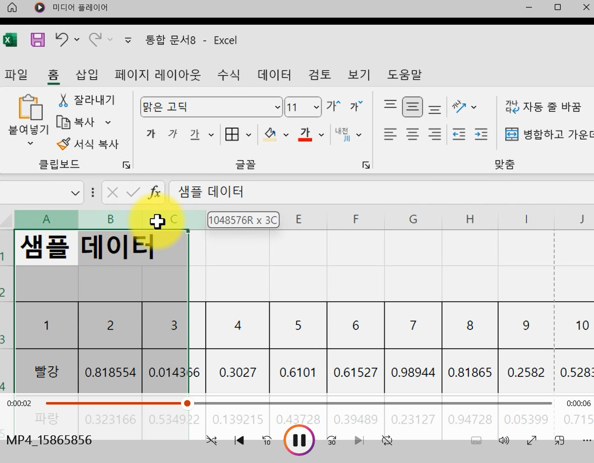
Task: Apply the red font color 가
Action: coord(305,134)
